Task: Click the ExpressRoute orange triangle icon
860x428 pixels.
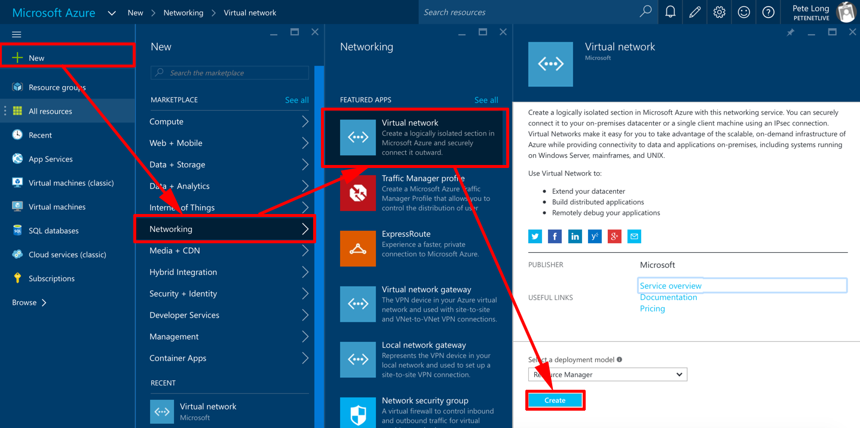Action: pos(358,249)
